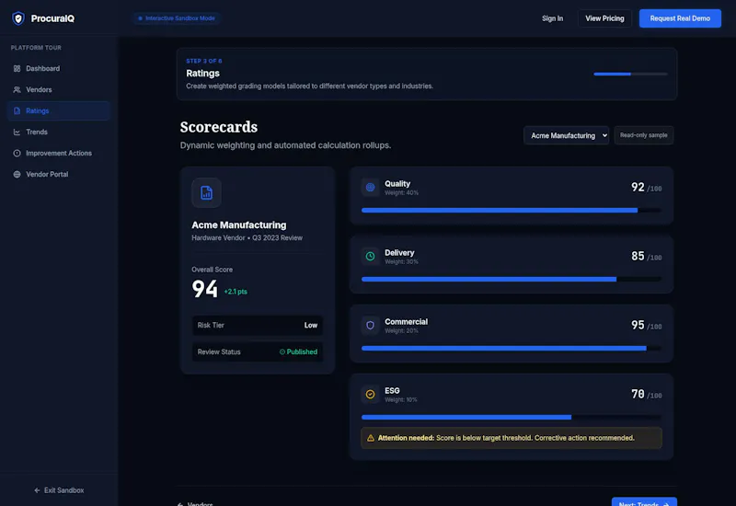736x506 pixels.
Task: Click the overall score 94
Action: tap(204, 289)
